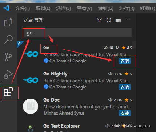
Task: Click the Go extension download count icon
Action: [105, 48]
